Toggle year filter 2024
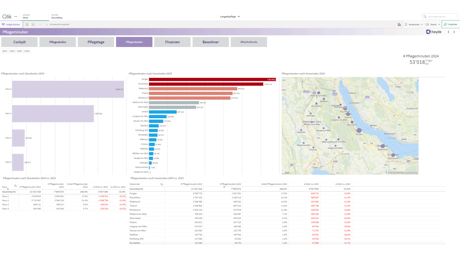The width and height of the screenshot is (460, 258). coord(27,51)
